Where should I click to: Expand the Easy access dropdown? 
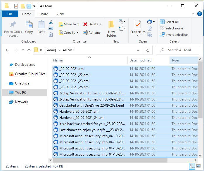122,28
